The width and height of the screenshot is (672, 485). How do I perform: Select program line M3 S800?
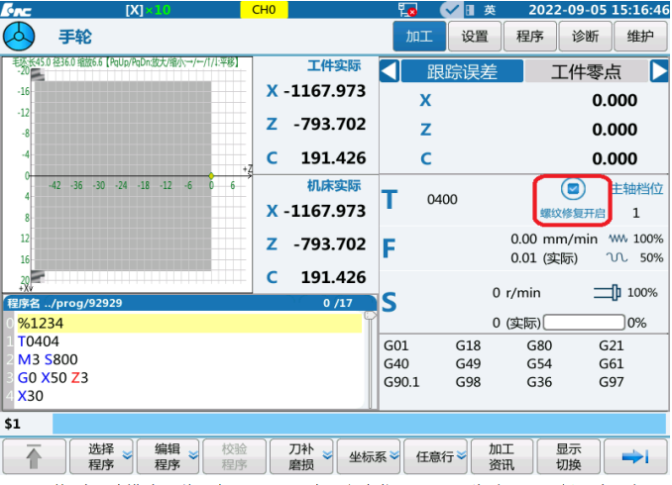[189, 359]
